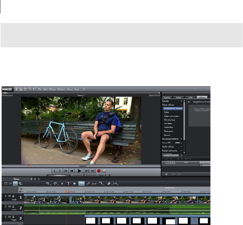Switch to the Title tab
Screen dimensions: 243x225
(x=190, y=97)
